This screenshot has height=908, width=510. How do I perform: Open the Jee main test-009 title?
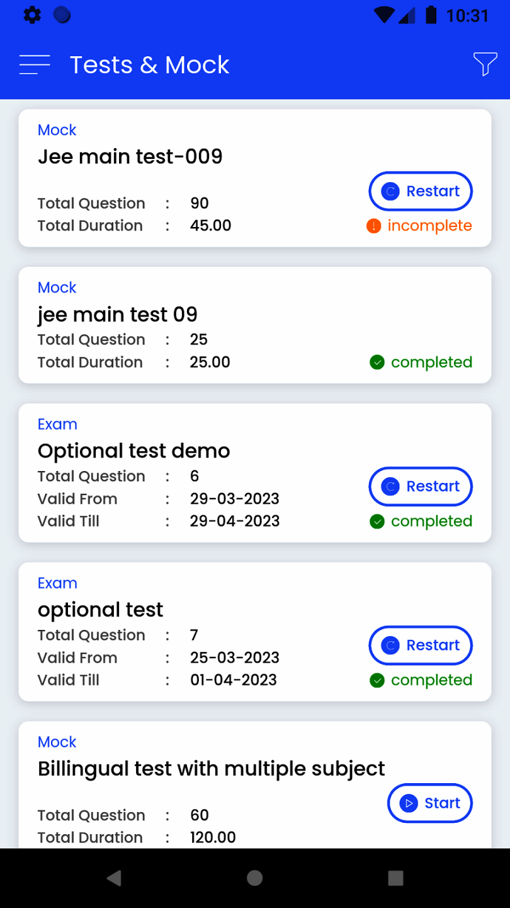[130, 156]
